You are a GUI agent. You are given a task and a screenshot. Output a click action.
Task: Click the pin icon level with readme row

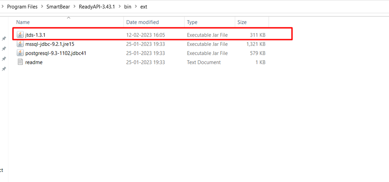pos(4,69)
